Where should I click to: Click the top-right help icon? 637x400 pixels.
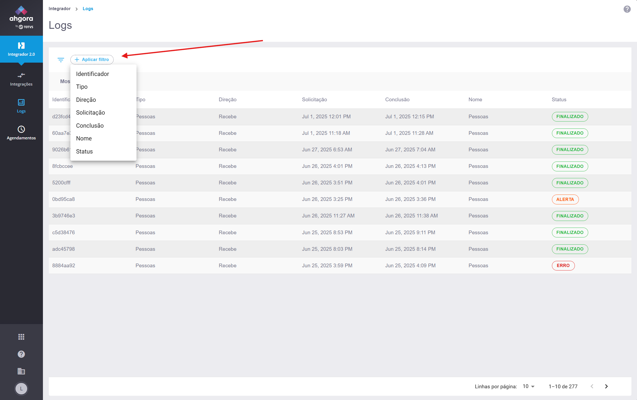tap(627, 9)
